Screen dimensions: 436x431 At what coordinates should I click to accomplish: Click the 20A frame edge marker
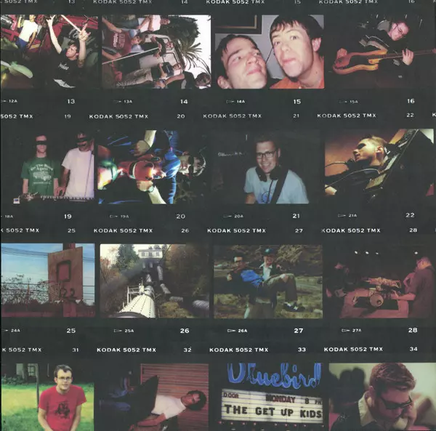[235, 217]
